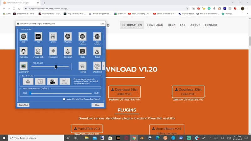Show hidden system tray icons
The height and width of the screenshot is (141, 251).
[210, 138]
